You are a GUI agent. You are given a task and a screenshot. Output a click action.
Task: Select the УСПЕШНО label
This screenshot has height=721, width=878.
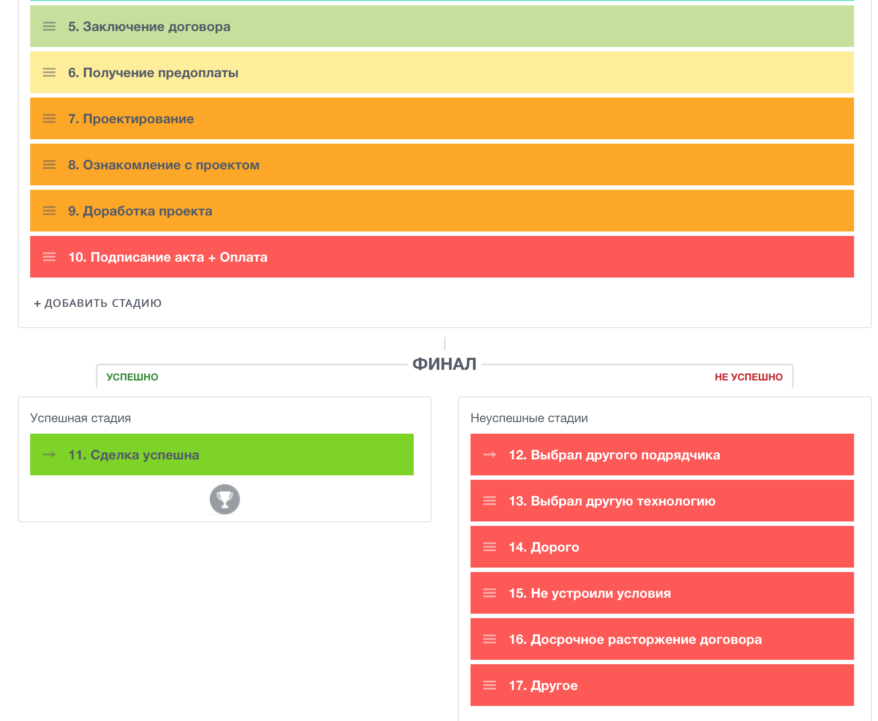click(x=132, y=377)
